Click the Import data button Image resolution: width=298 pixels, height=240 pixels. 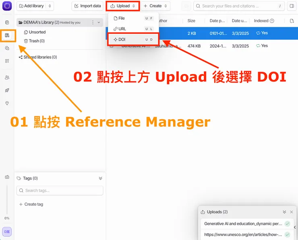point(87,6)
